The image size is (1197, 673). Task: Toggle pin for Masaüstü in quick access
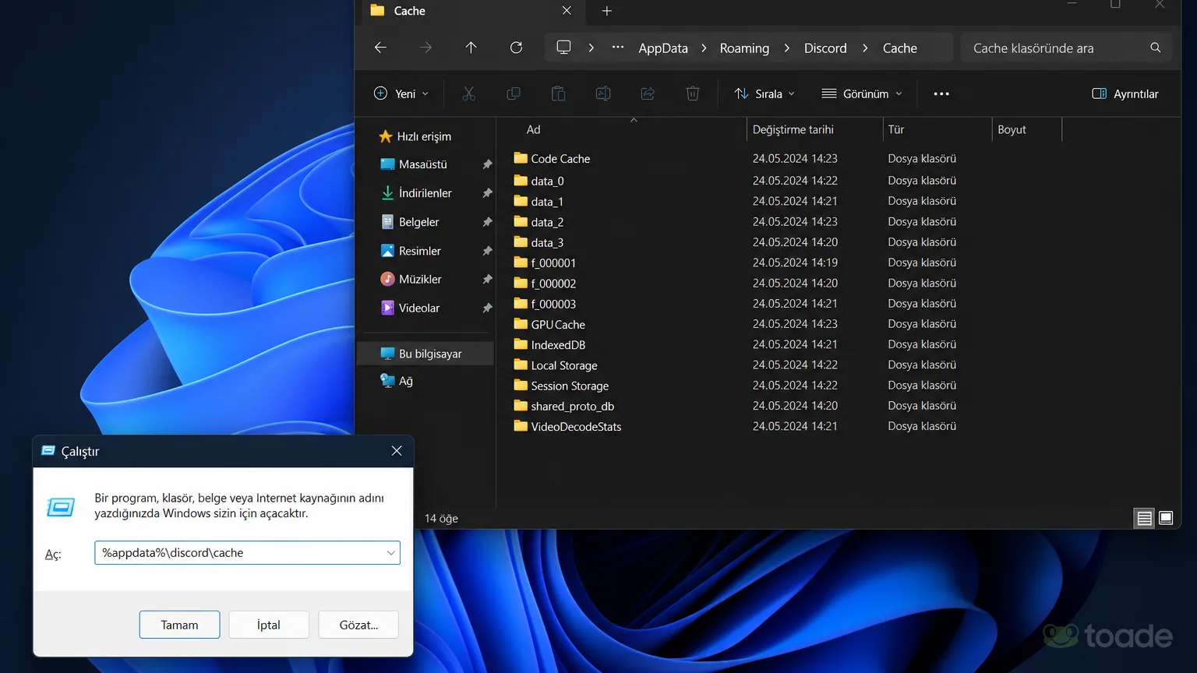487,164
